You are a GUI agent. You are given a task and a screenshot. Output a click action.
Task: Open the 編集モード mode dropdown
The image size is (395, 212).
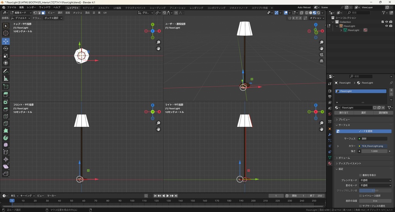coord(20,13)
